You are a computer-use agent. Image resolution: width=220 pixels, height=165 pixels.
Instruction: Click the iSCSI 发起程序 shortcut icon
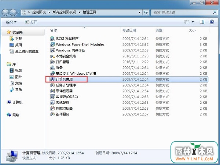(x=52, y=38)
